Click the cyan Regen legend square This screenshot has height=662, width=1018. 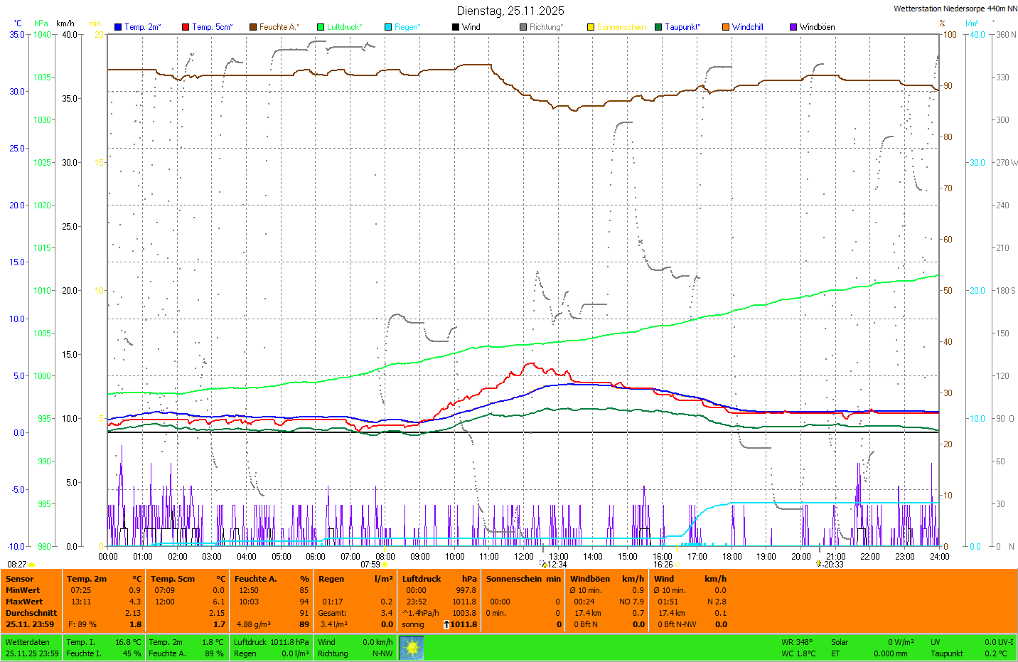click(x=388, y=27)
